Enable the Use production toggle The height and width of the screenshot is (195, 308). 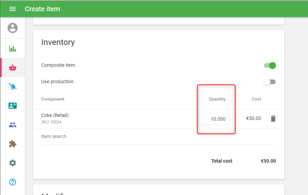click(x=270, y=82)
